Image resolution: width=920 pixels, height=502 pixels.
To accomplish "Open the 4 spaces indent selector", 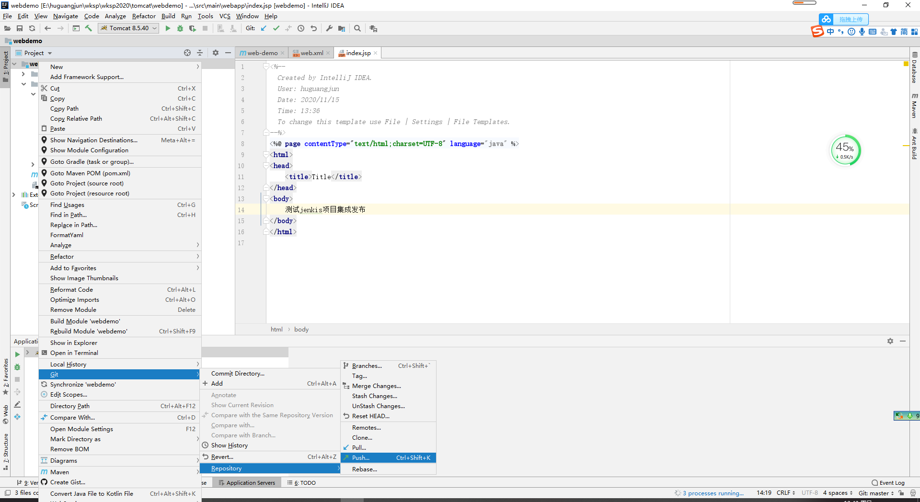I will [838, 493].
